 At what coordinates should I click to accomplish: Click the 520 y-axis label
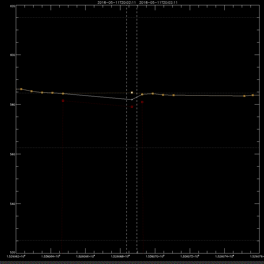(13, 253)
